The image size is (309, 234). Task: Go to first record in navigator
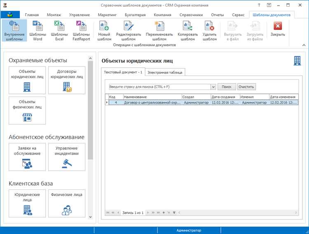[108, 213]
